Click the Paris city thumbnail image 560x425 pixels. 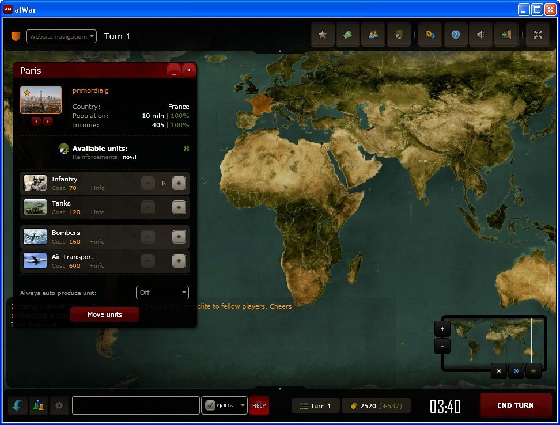[41, 100]
